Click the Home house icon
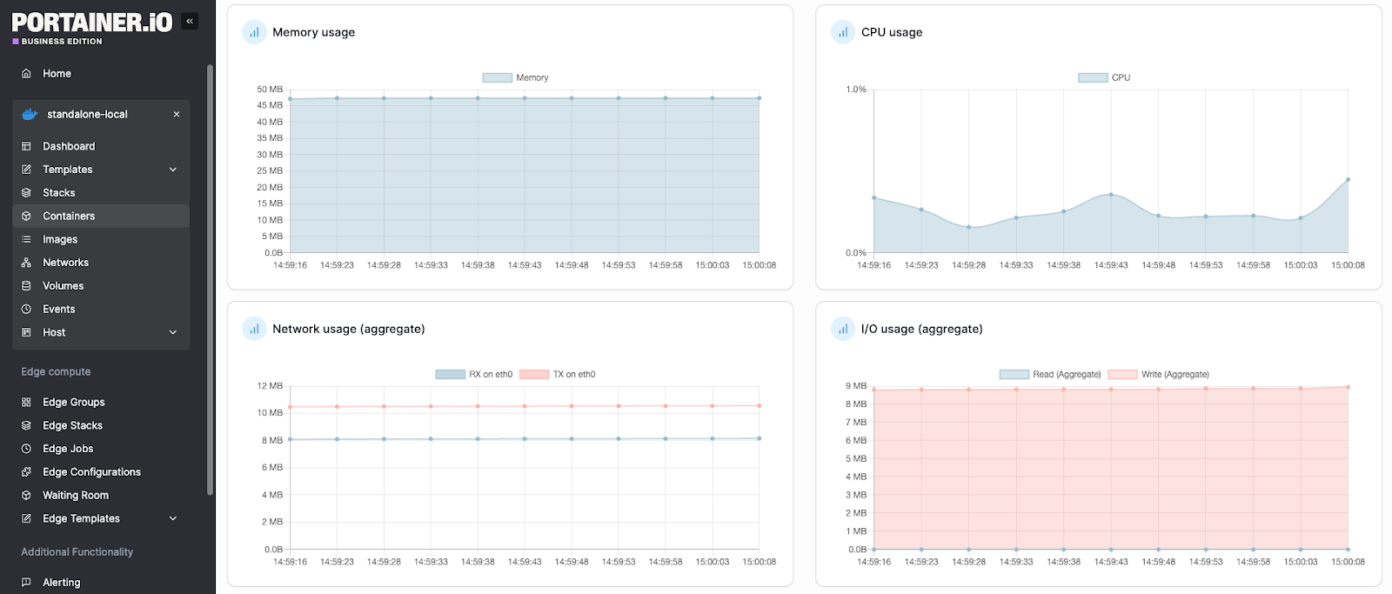 point(26,74)
